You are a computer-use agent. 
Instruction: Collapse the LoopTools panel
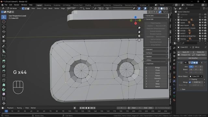tap(156, 64)
